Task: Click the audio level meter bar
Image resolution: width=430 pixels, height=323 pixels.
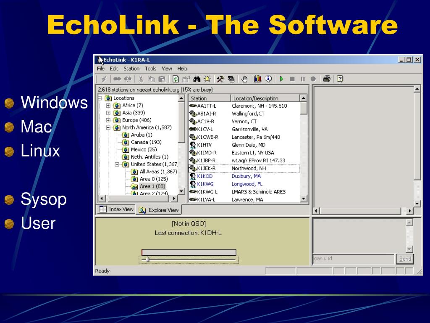Action: tap(189, 252)
